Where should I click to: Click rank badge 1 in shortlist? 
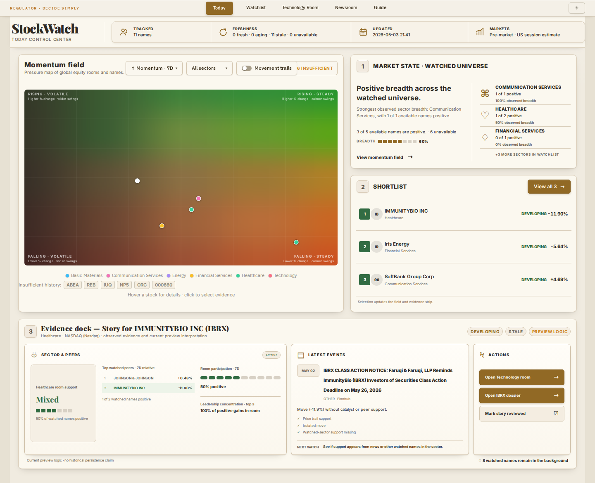point(365,214)
